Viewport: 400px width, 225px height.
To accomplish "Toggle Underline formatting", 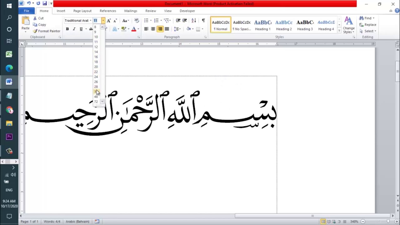I will tap(81, 29).
